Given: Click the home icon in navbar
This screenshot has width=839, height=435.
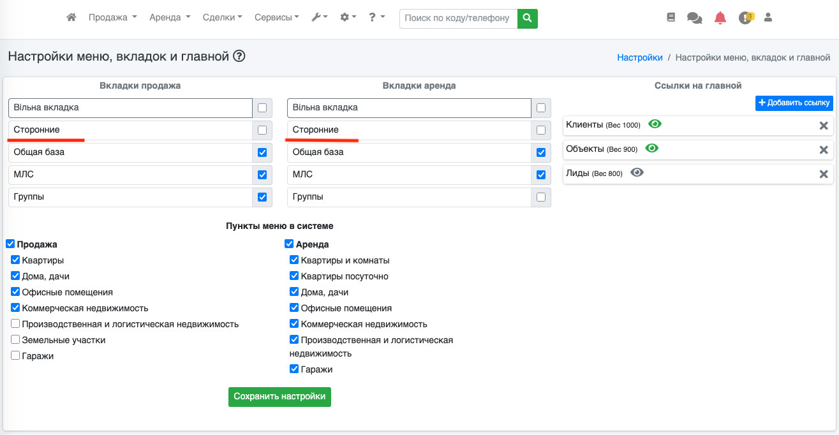Looking at the screenshot, I should coord(71,18).
